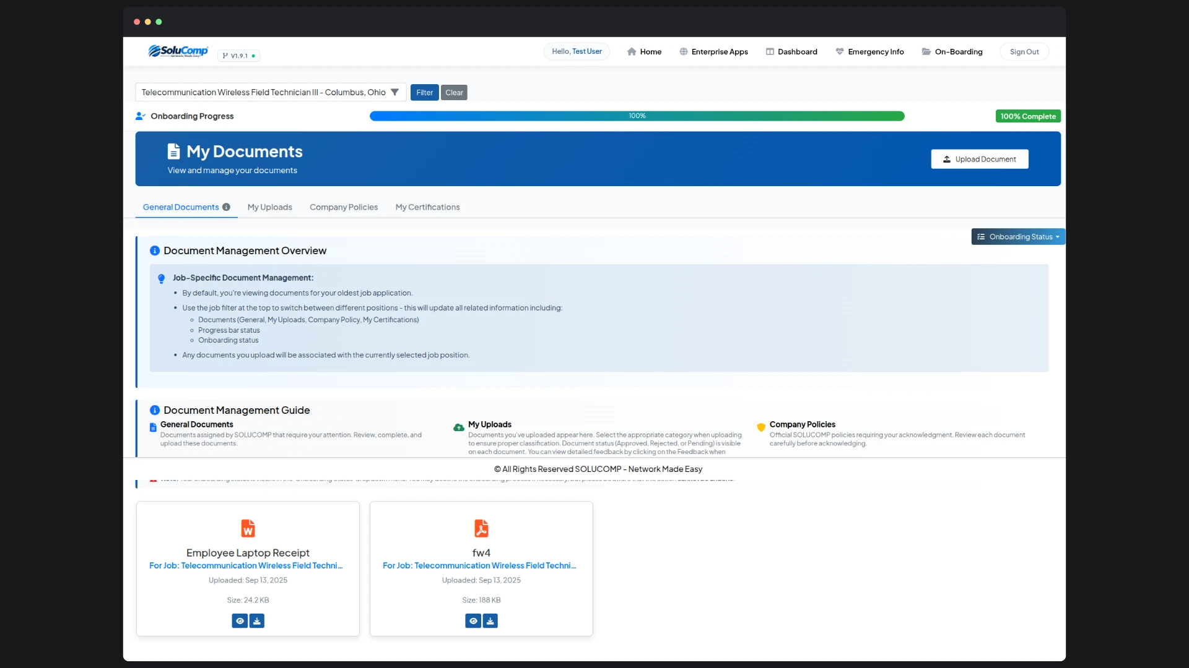Click the 100% onboarding progress bar
Viewport: 1189px width, 668px height.
click(x=637, y=116)
